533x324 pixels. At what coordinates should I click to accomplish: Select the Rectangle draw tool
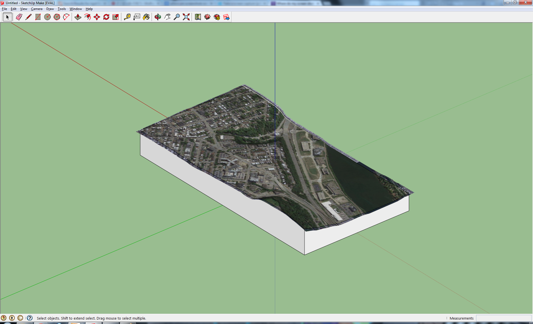[x=38, y=17]
